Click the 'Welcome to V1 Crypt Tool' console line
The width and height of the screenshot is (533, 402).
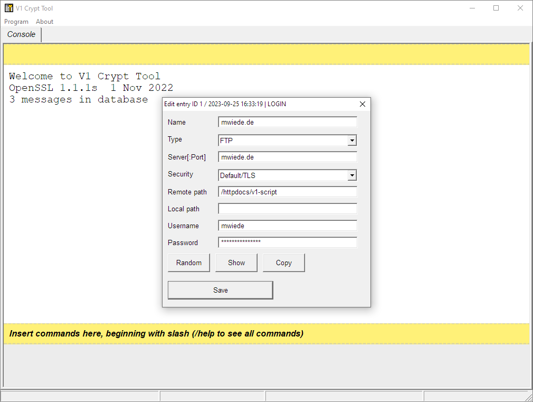(x=84, y=76)
